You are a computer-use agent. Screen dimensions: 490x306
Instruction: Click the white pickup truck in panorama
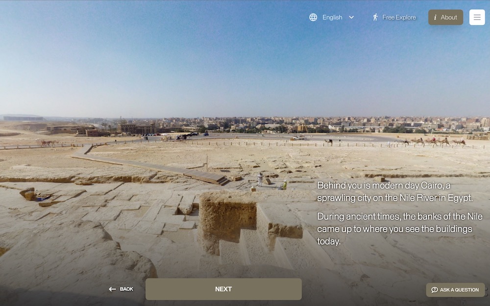coord(299,138)
